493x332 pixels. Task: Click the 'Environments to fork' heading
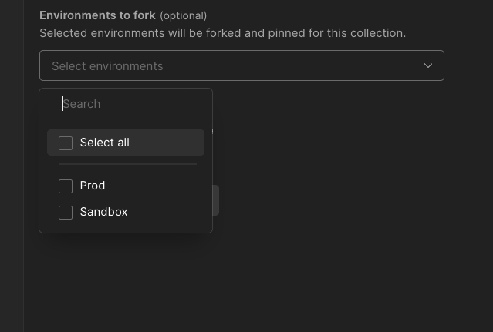(97, 15)
